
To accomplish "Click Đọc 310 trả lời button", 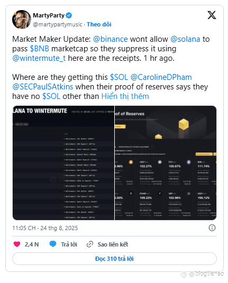I will (114, 259).
